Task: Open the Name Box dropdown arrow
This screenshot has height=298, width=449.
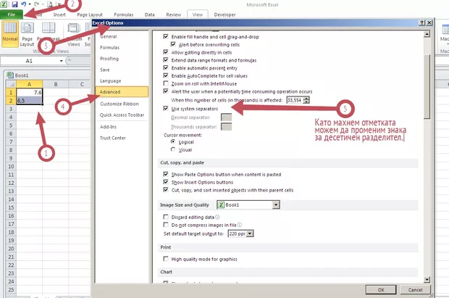Action: tap(61, 61)
